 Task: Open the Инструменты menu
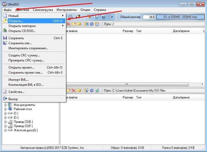tap(67, 10)
